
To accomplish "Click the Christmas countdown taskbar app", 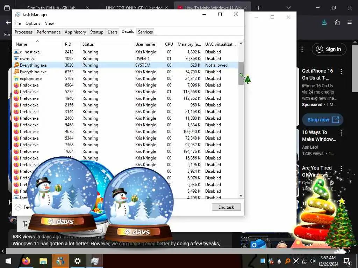I will click(x=60, y=261).
